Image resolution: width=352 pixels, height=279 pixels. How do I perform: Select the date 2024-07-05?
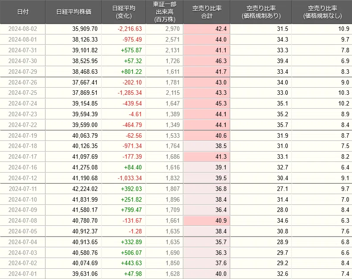click(x=23, y=231)
